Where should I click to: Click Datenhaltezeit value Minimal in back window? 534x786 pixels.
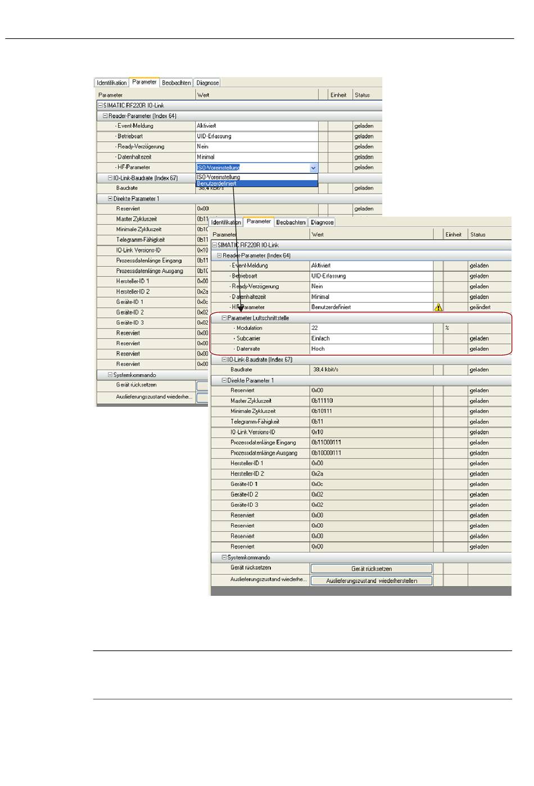click(x=257, y=157)
